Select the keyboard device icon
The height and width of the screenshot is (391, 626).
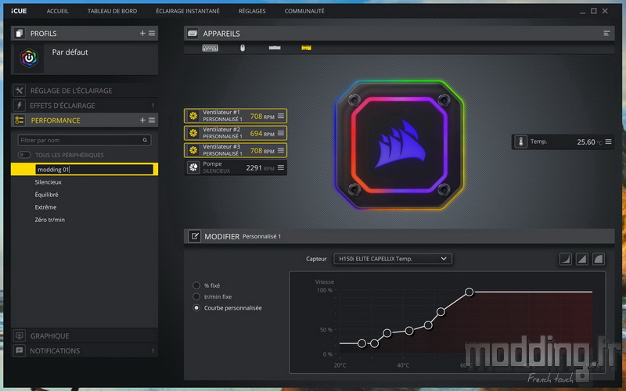210,48
